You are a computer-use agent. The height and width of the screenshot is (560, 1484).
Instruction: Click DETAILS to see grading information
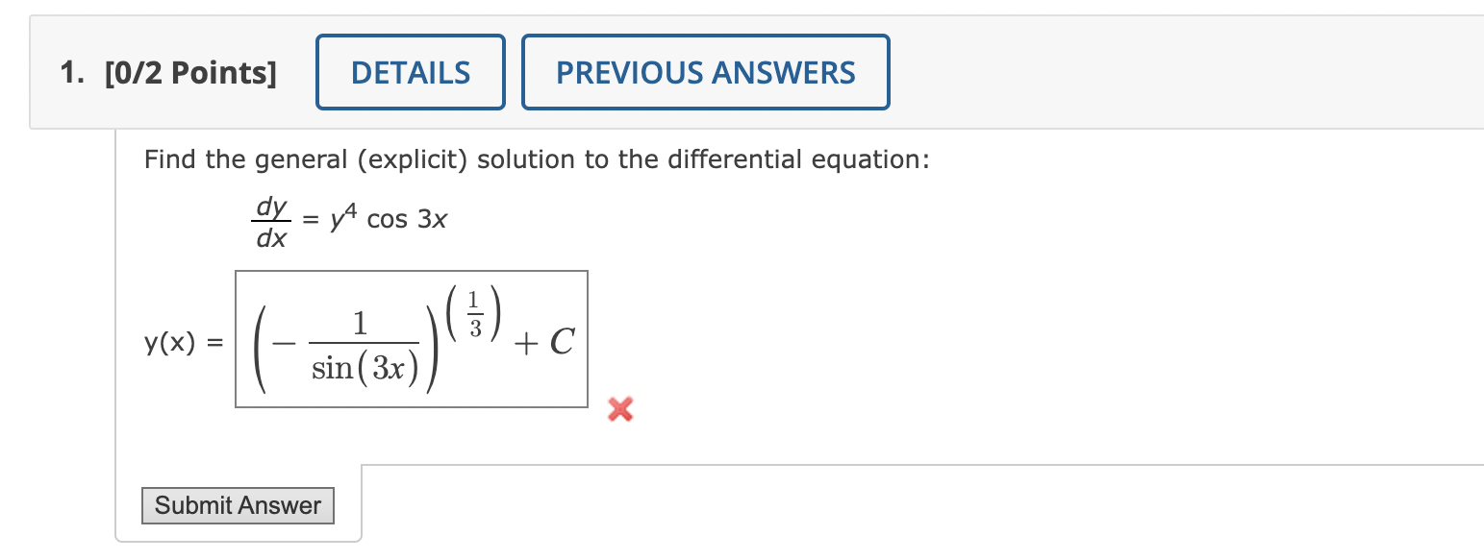pyautogui.click(x=410, y=71)
